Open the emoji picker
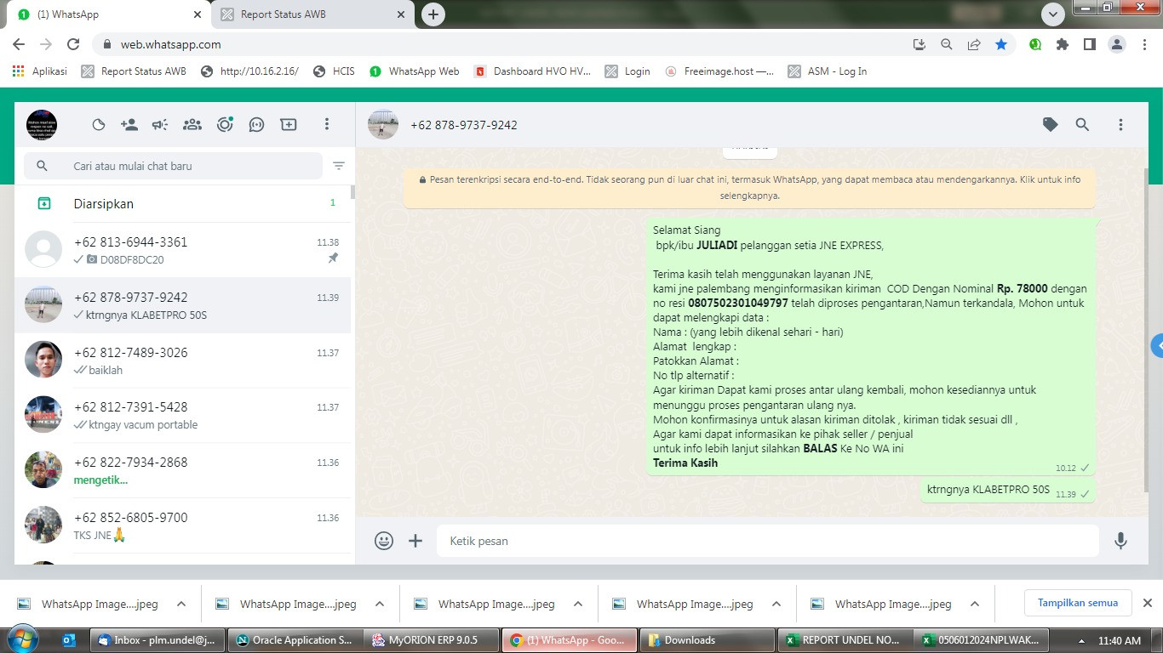Viewport: 1163px width, 653px height. tap(384, 541)
